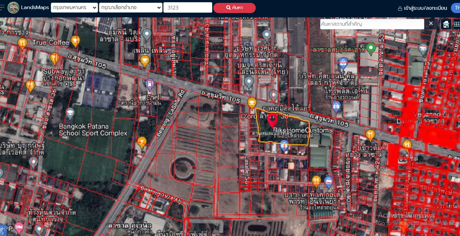Select the Dioro cafe marker

252,103
